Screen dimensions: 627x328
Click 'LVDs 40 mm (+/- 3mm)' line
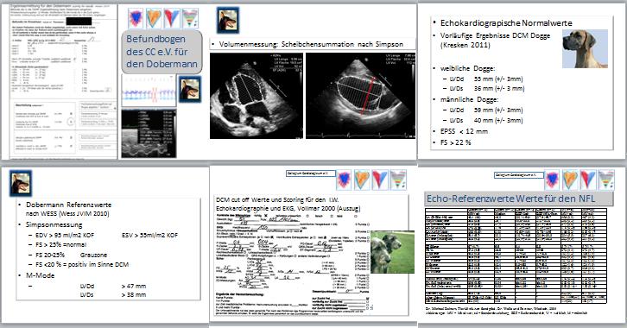(x=486, y=120)
